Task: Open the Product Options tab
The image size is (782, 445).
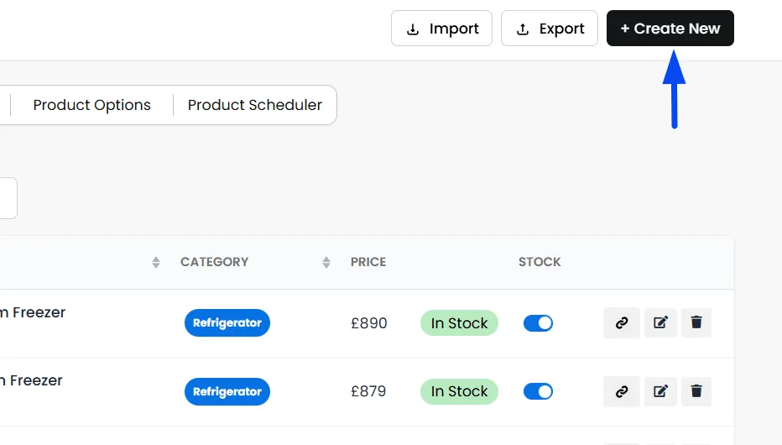Action: (x=91, y=105)
